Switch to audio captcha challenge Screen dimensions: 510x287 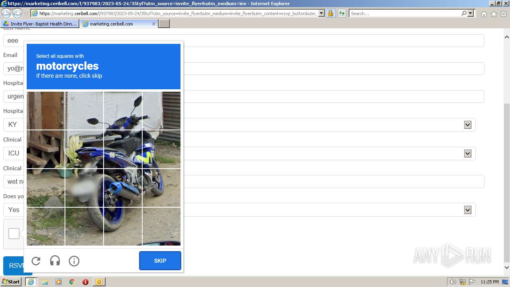tap(55, 261)
